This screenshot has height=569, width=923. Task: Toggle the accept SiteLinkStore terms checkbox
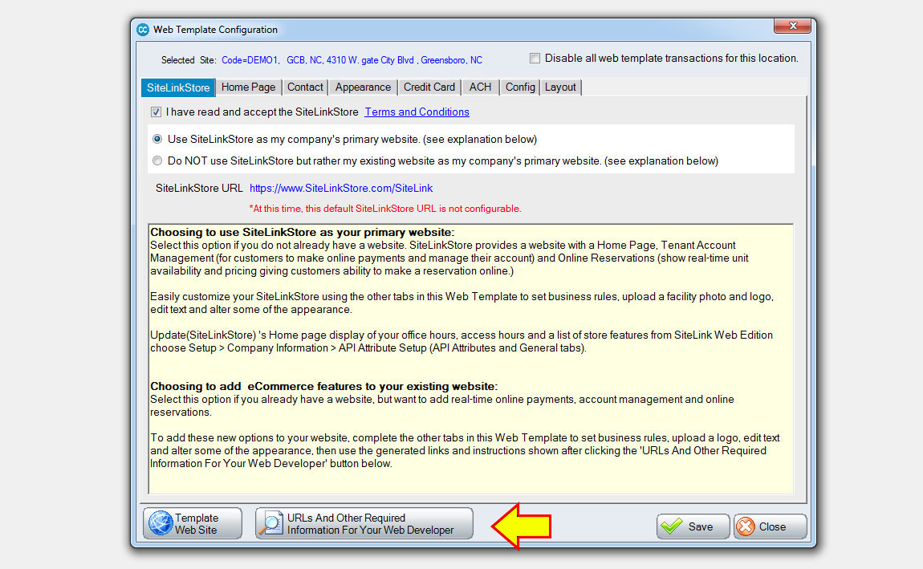coord(156,112)
